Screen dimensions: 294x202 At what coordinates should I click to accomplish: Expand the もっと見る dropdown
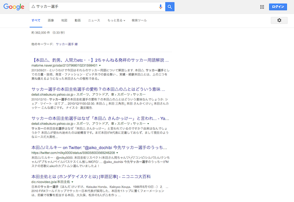point(116,20)
